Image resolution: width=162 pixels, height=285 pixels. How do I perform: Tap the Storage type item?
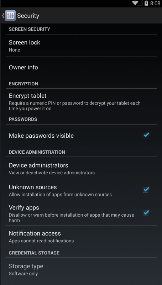82,269
